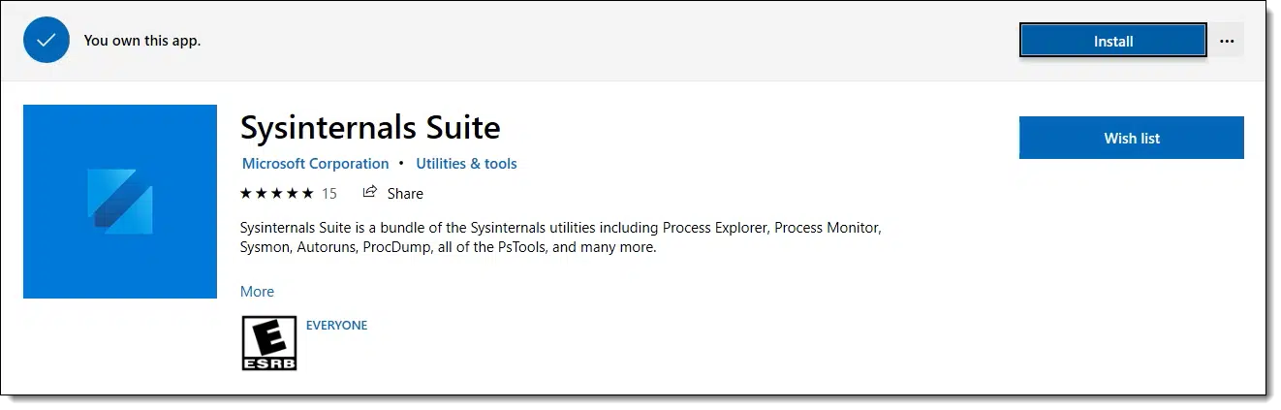The height and width of the screenshot is (410, 1281).
Task: Click the middle star of the rating
Action: click(277, 193)
